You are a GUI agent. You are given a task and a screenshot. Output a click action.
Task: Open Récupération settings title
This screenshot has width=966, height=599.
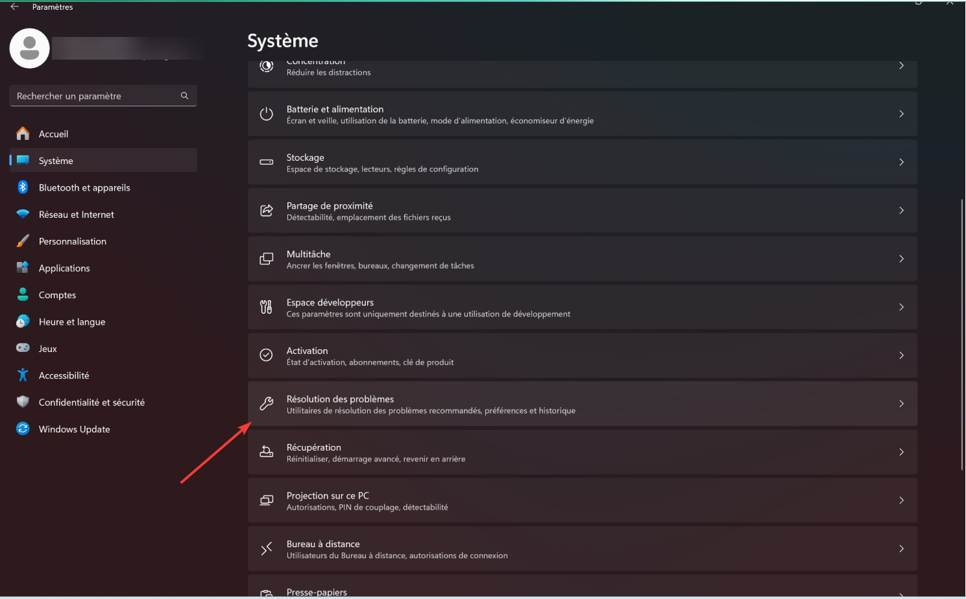314,447
